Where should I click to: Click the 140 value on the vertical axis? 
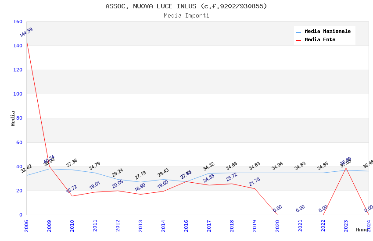click(x=18, y=46)
